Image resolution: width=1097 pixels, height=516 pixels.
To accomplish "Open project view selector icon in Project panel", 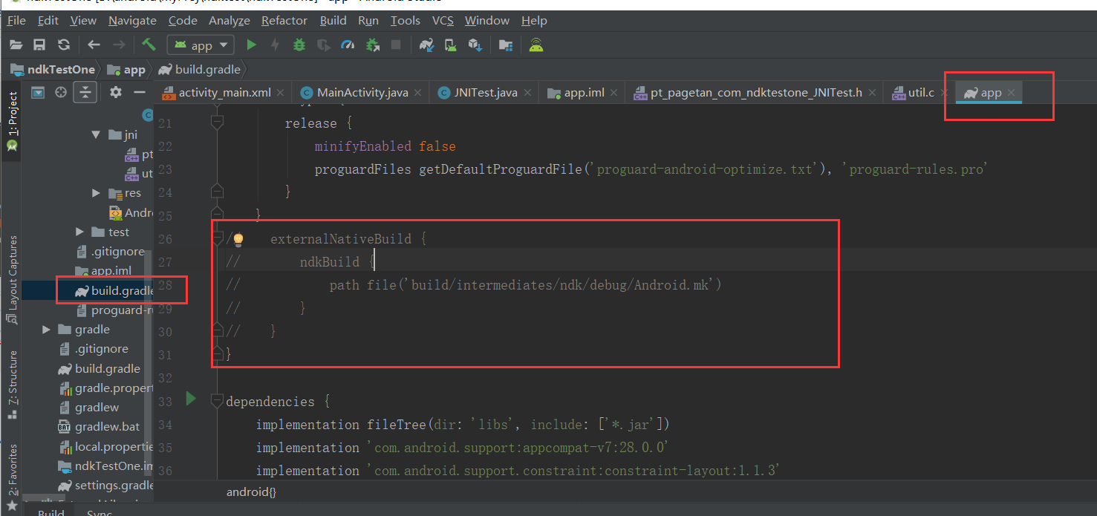I will (x=38, y=92).
